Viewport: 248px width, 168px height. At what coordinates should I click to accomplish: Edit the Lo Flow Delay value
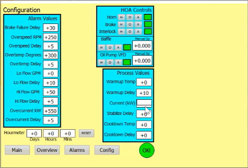pos(50,83)
